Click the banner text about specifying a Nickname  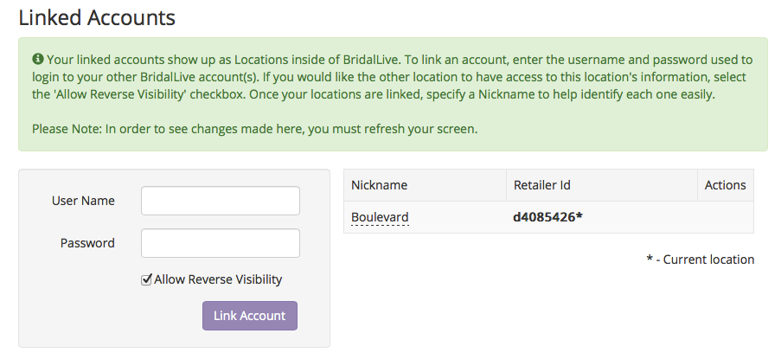tap(482, 94)
